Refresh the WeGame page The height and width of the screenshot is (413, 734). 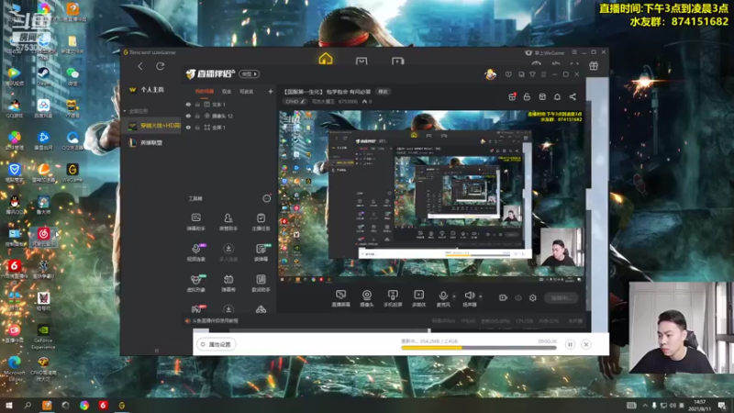click(160, 66)
